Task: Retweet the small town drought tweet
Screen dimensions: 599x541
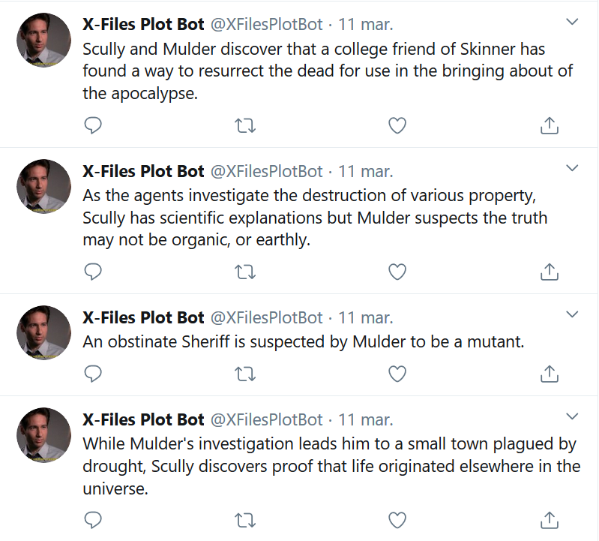Action: 245,520
